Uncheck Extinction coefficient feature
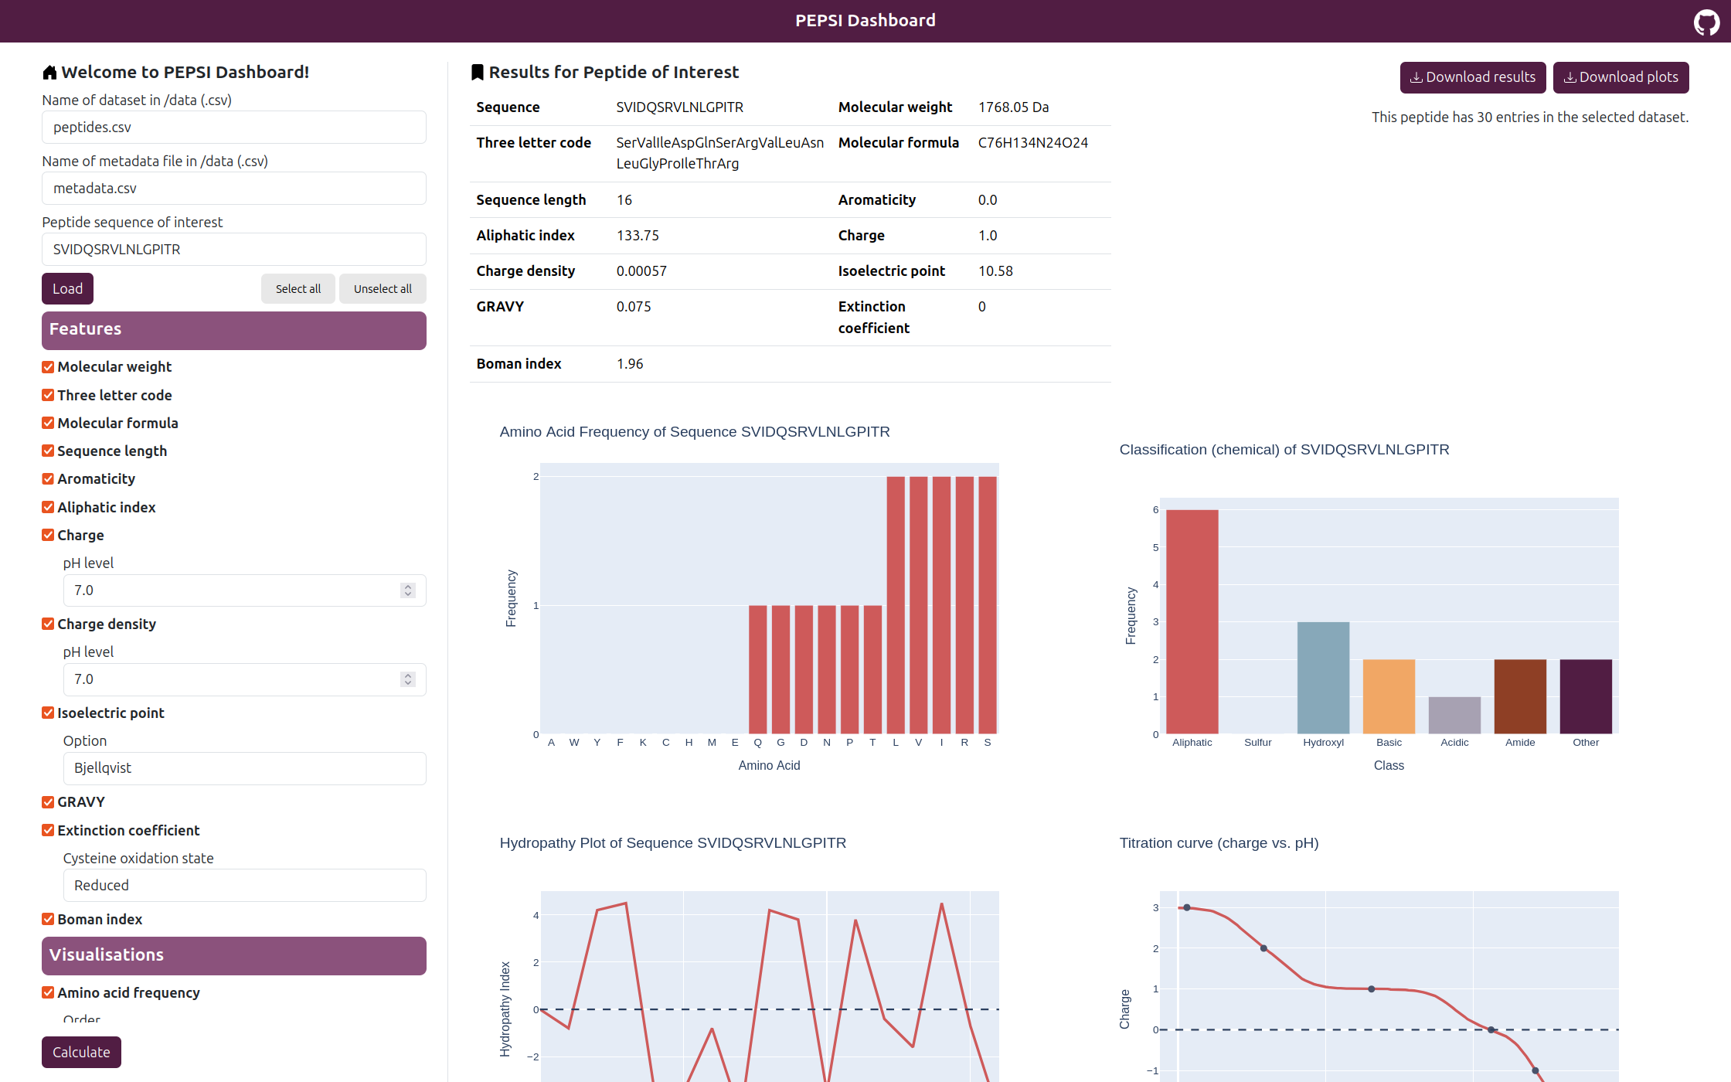Image resolution: width=1731 pixels, height=1082 pixels. 48,830
